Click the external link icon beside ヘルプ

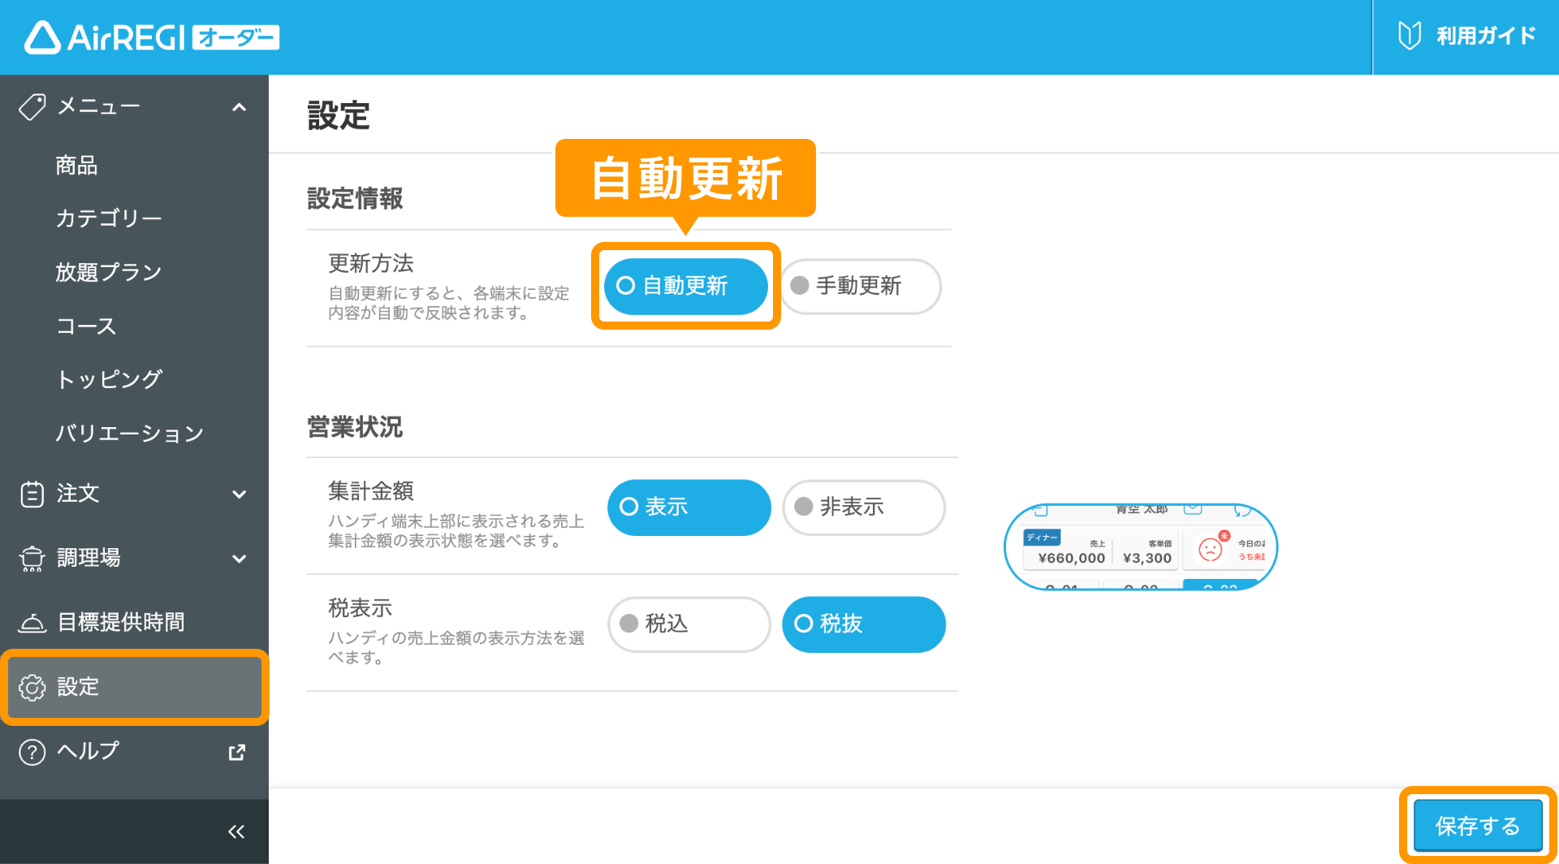(x=237, y=752)
